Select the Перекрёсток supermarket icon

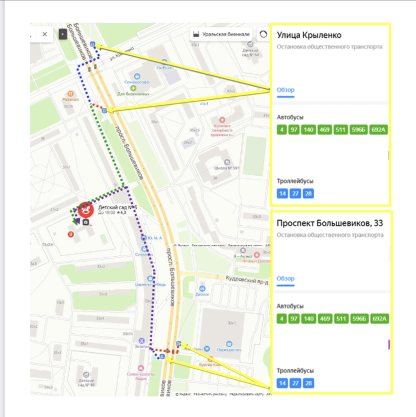click(x=229, y=343)
